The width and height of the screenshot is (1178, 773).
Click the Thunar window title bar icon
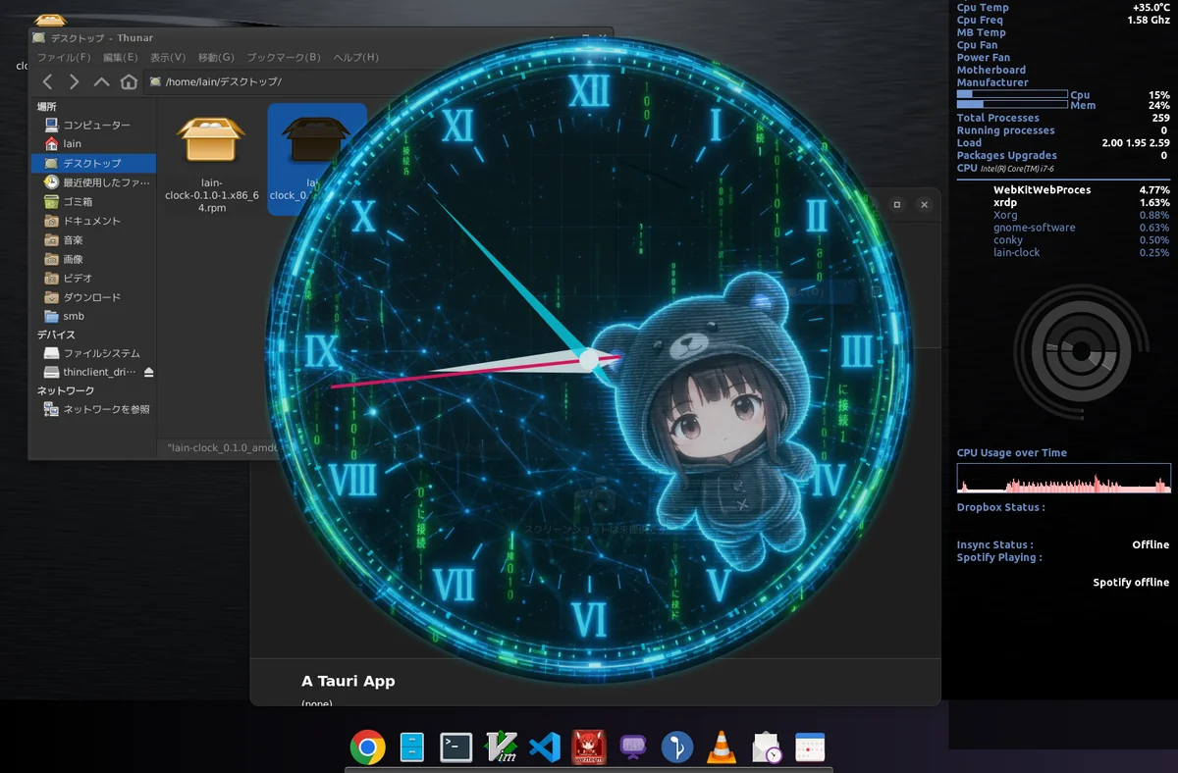click(39, 38)
